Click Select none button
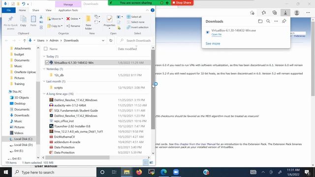This screenshot has height=177, width=315. 136,22
